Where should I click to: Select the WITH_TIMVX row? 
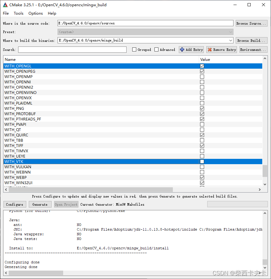[x=133, y=151]
